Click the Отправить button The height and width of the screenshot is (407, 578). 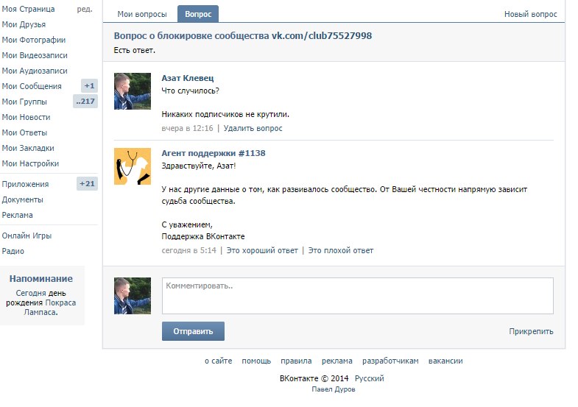point(193,331)
